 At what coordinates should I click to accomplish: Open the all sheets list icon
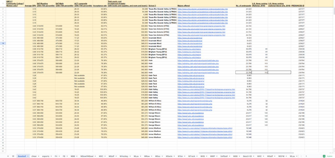(13, 156)
